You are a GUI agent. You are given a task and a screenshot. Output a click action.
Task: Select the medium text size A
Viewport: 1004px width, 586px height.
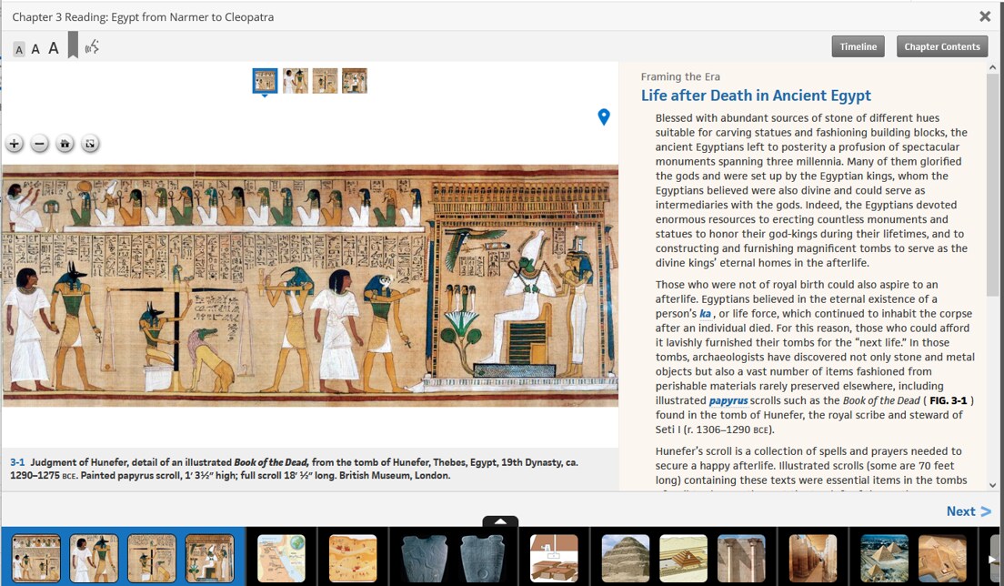tap(35, 49)
